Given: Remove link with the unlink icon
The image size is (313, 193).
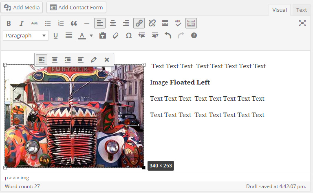Looking at the screenshot, I should 152,23.
